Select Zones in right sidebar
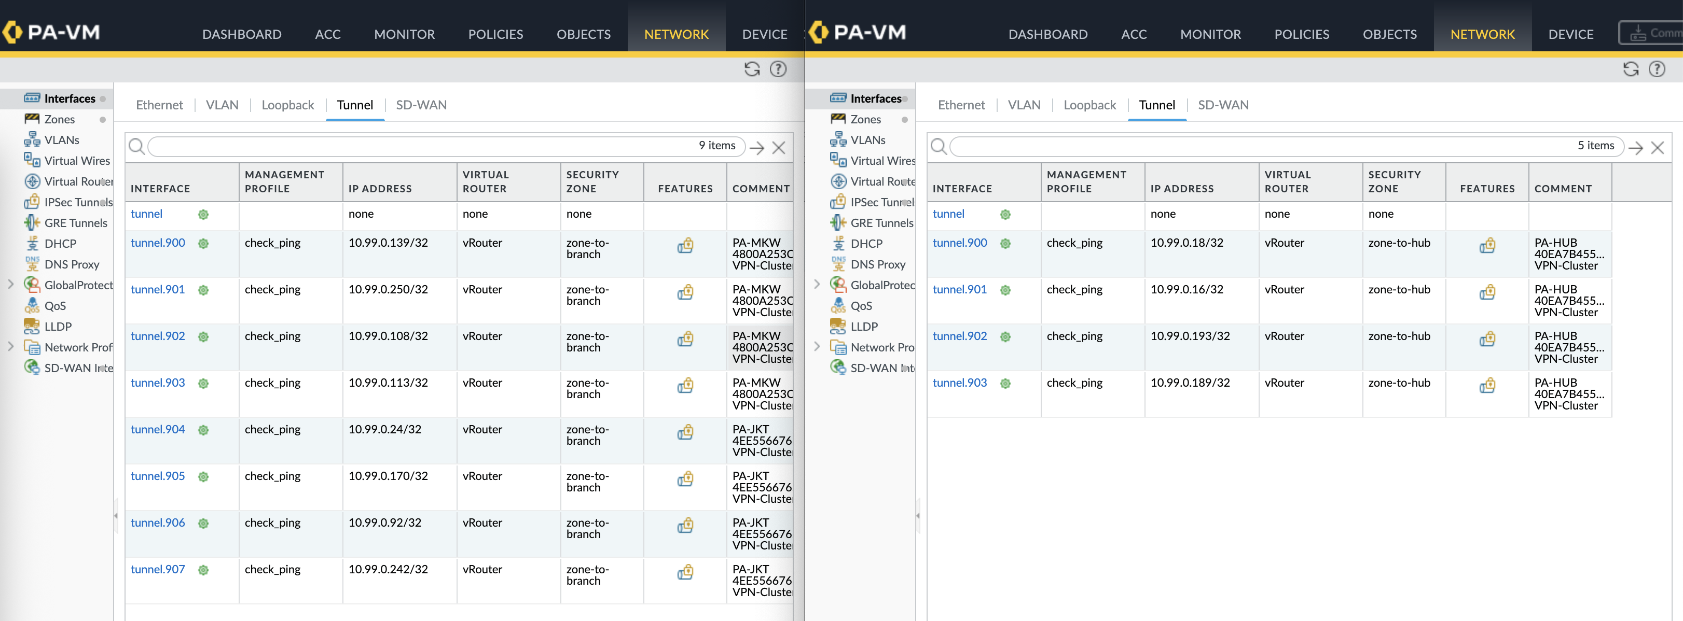 pos(865,119)
